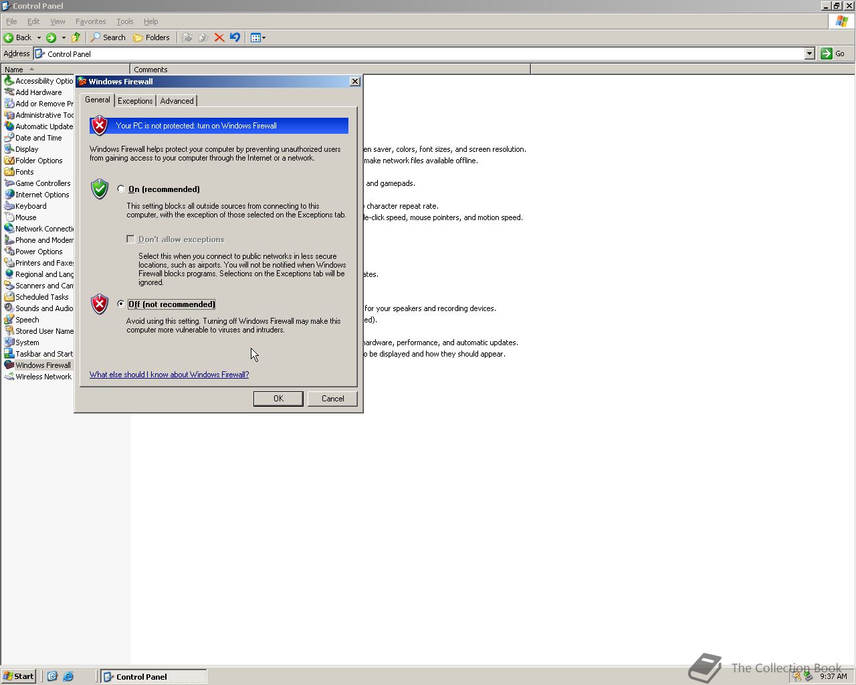Select the Folder Options icon
The image size is (856, 685).
tap(9, 161)
